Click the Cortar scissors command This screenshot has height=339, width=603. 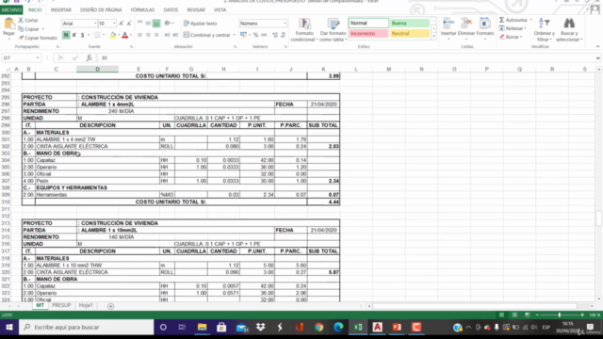28,21
